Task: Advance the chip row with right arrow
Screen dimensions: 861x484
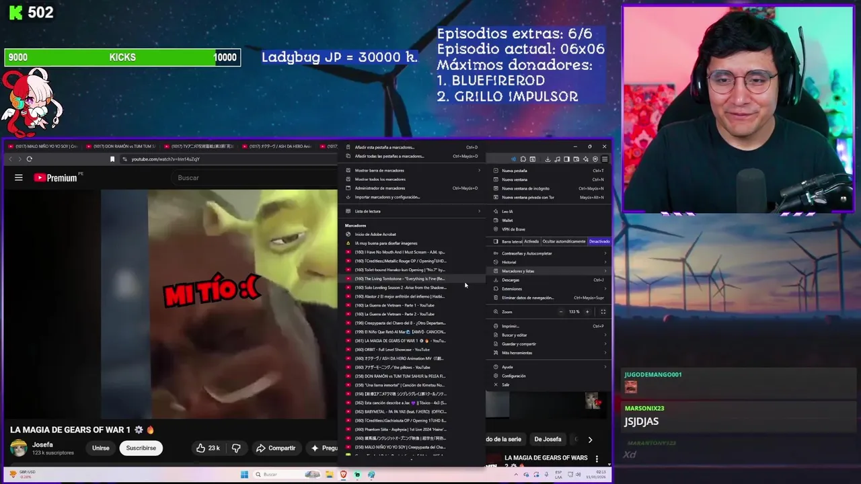Action: 590,440
